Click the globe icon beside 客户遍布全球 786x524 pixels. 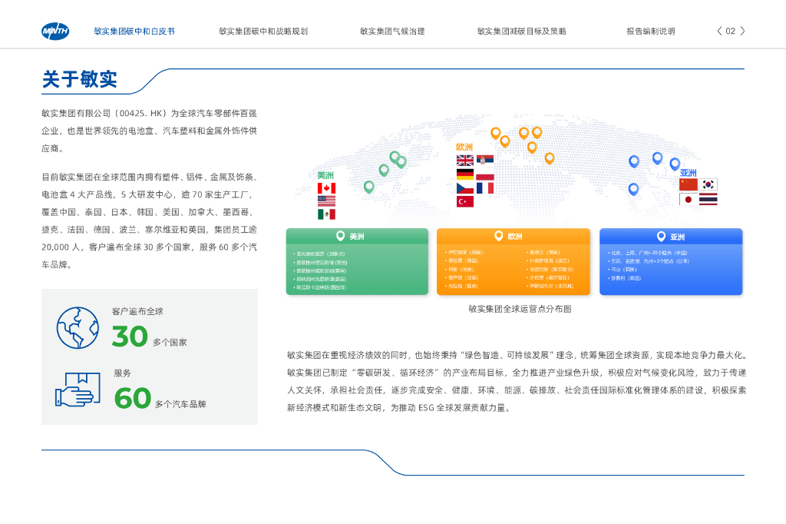point(78,328)
